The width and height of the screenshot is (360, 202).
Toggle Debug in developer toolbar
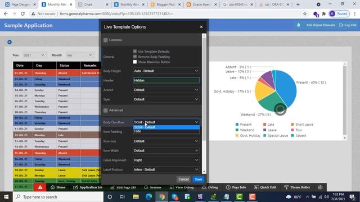point(210,187)
